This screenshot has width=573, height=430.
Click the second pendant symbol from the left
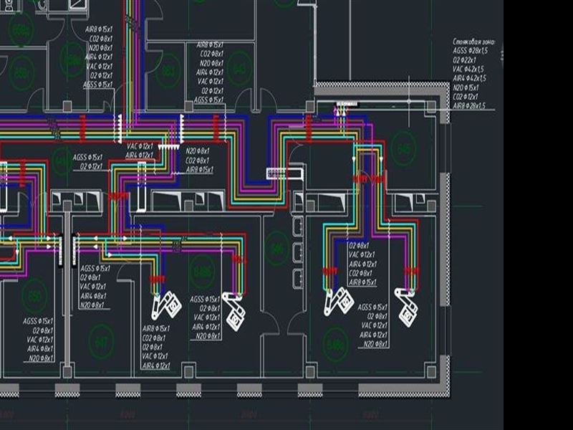(234, 310)
